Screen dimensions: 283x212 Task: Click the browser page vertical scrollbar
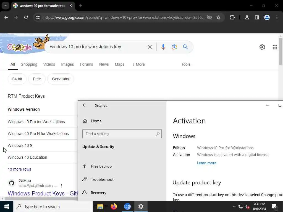(281, 51)
